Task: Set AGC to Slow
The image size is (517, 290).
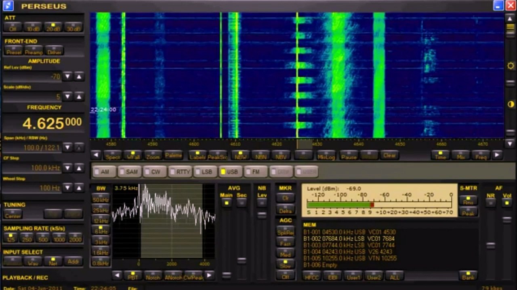Action: click(x=285, y=265)
